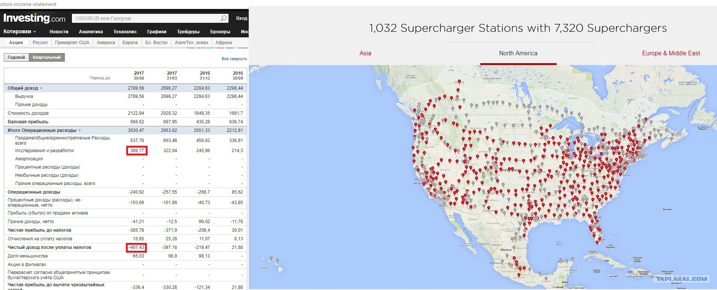Viewport: 717px width, 290px height.
Task: Click the magnifier search icon
Action: coord(224,18)
